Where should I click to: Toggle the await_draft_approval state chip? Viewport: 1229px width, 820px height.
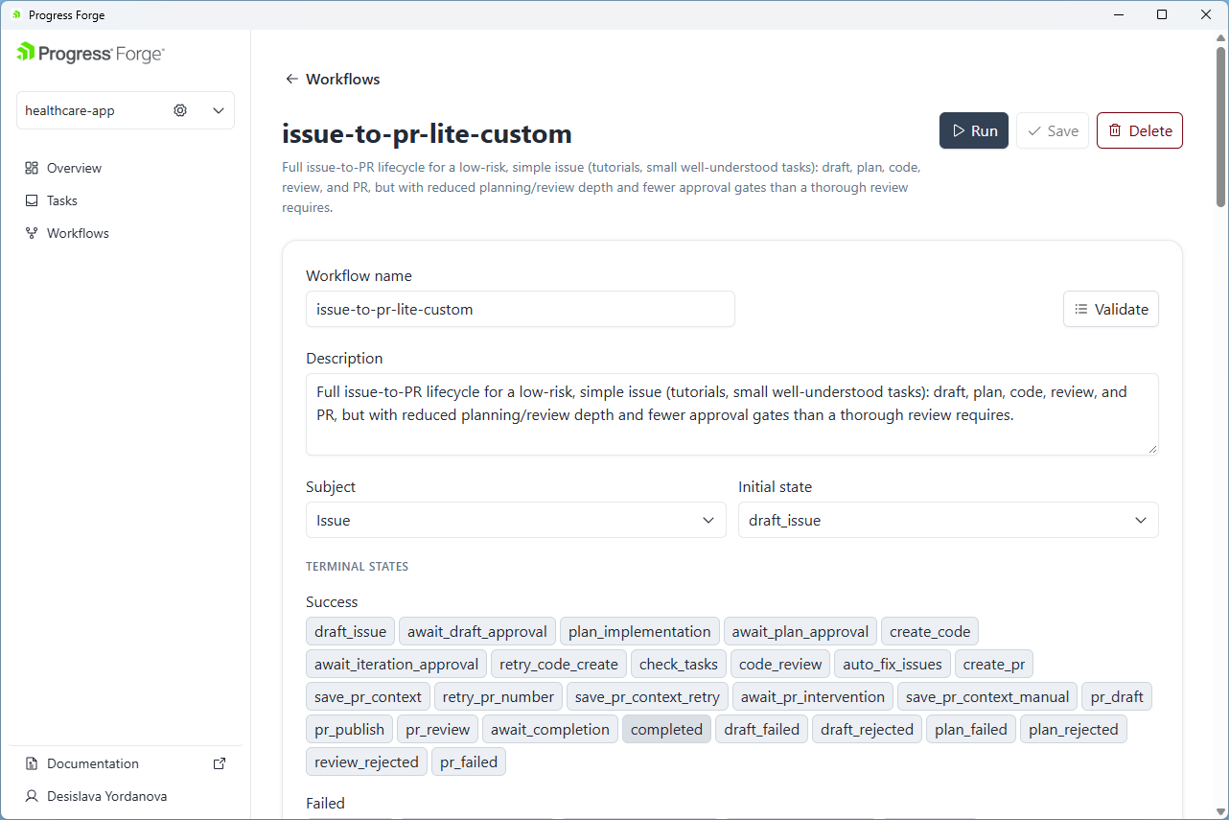pyautogui.click(x=477, y=631)
